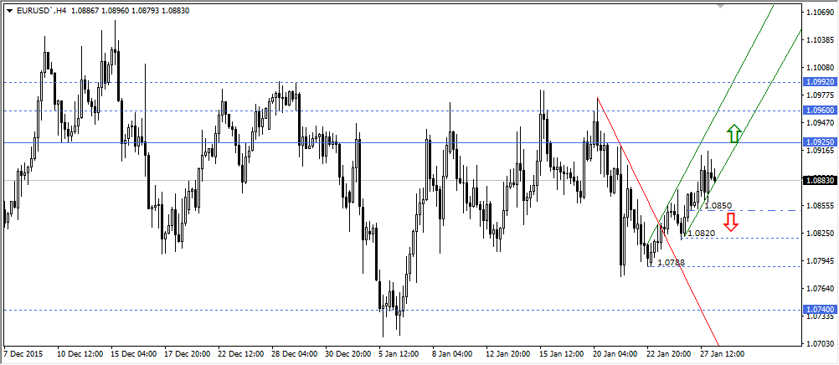This screenshot has width=839, height=365.
Task: Click the 22 Dec 12:00 time label
Action: 241,354
